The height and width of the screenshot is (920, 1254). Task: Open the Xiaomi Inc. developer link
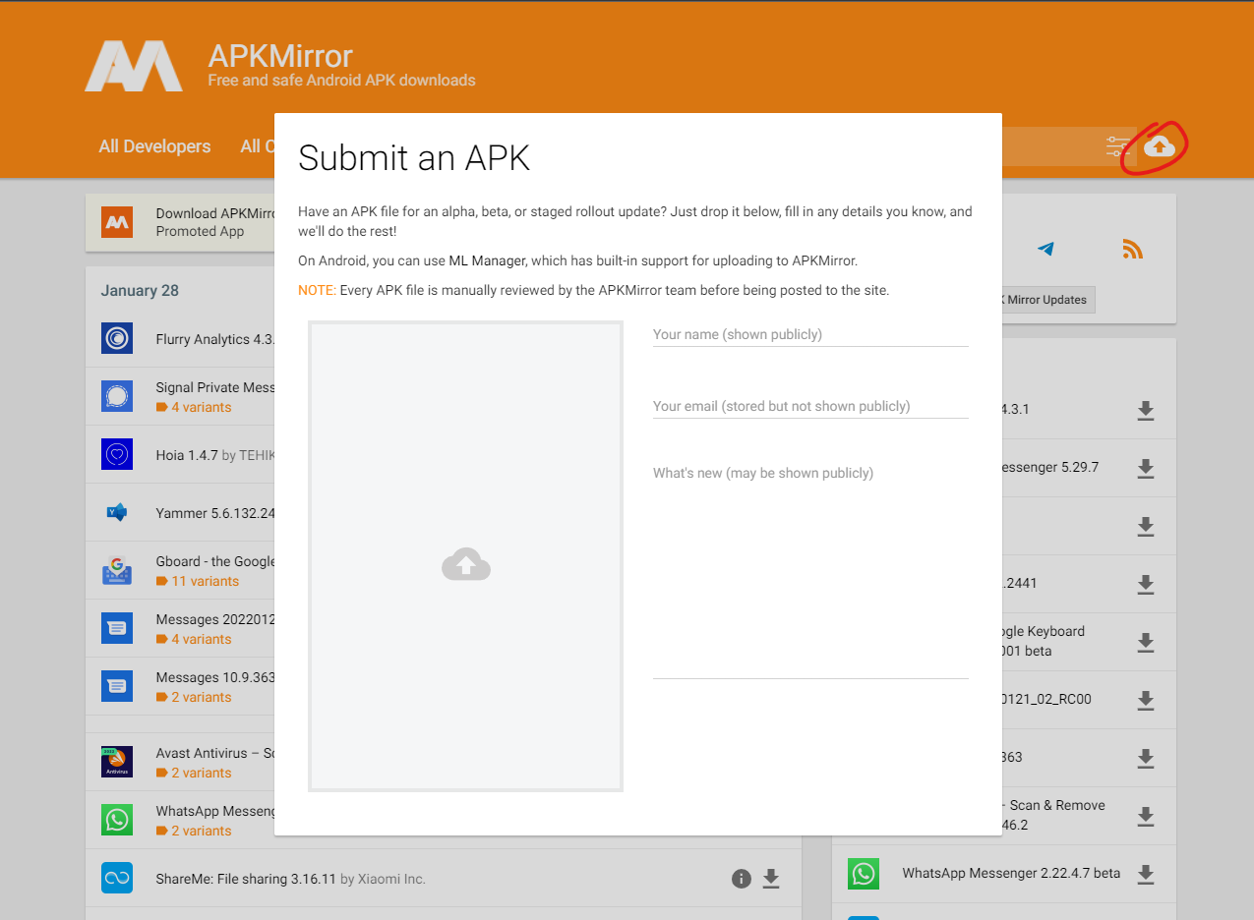pos(391,879)
